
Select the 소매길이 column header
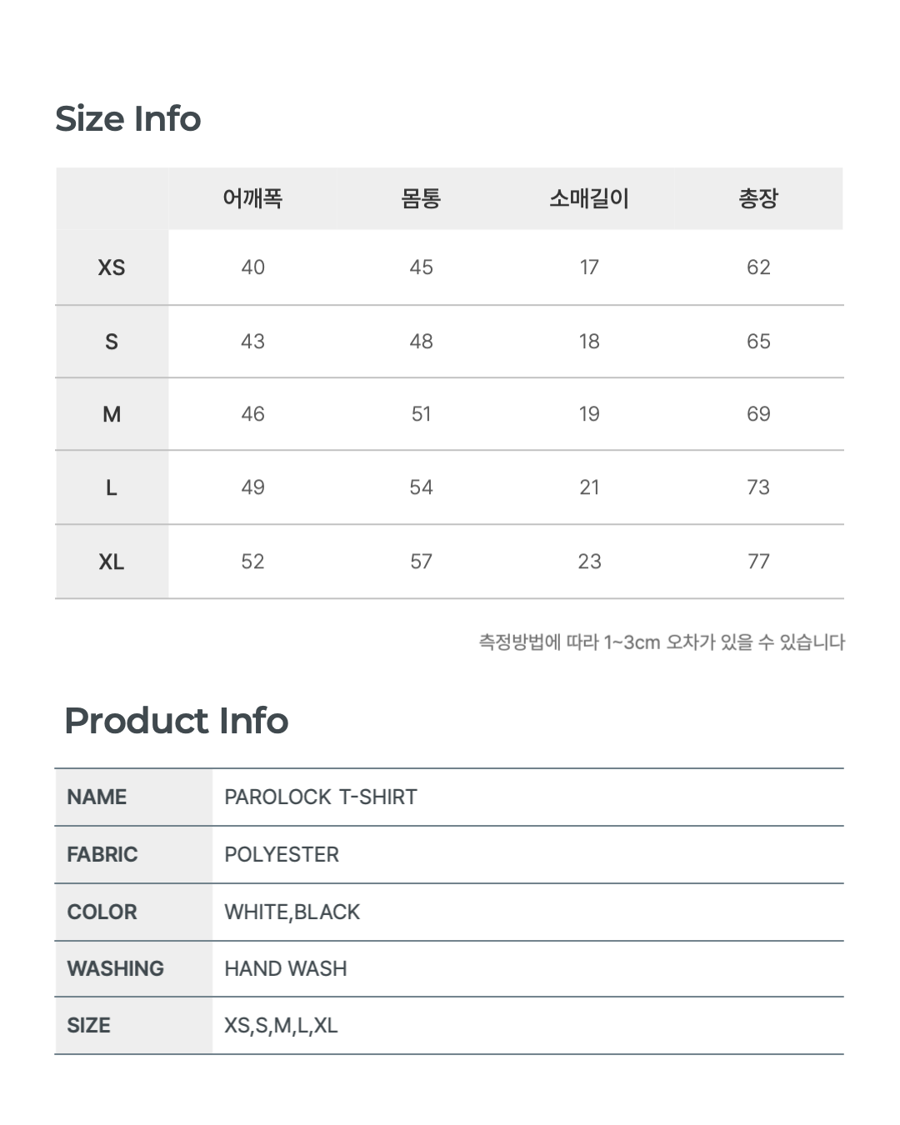pyautogui.click(x=589, y=198)
